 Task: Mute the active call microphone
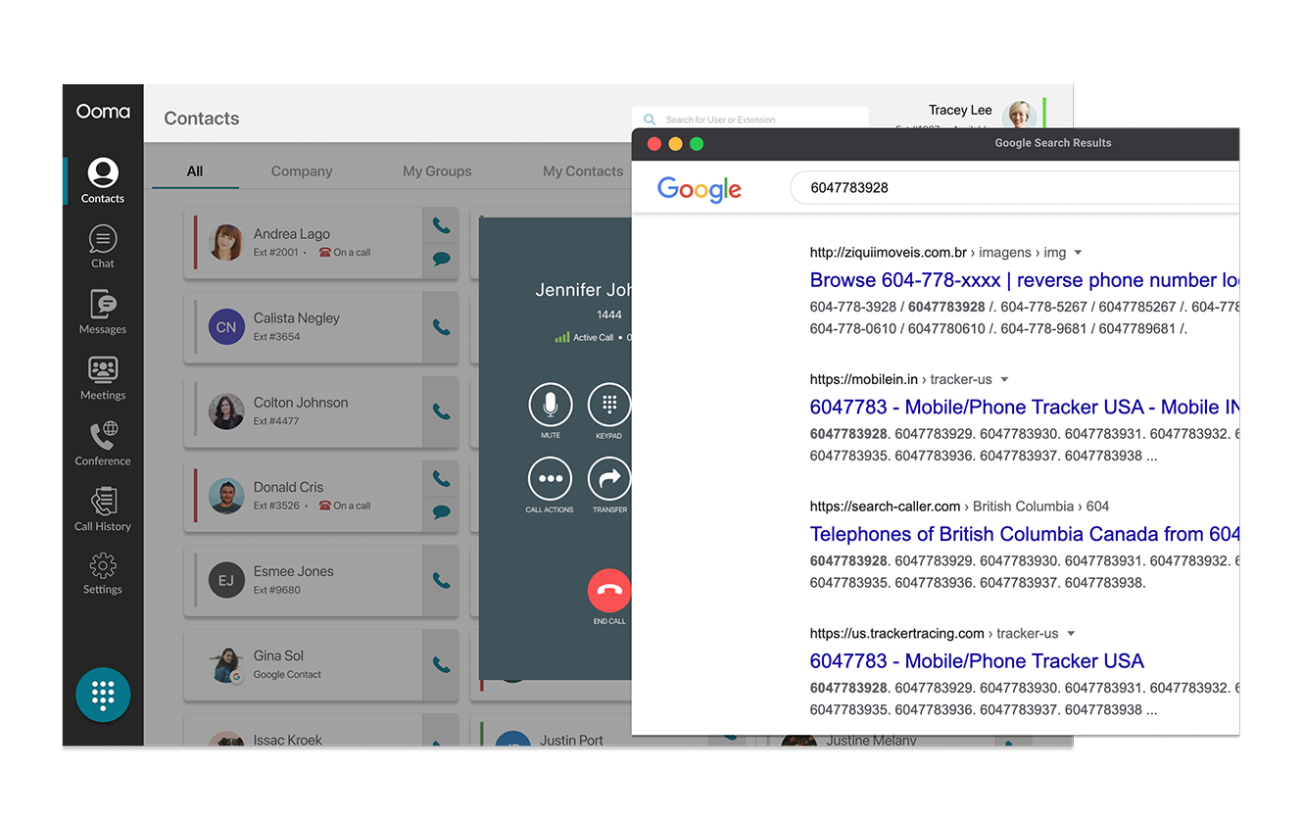pyautogui.click(x=551, y=405)
